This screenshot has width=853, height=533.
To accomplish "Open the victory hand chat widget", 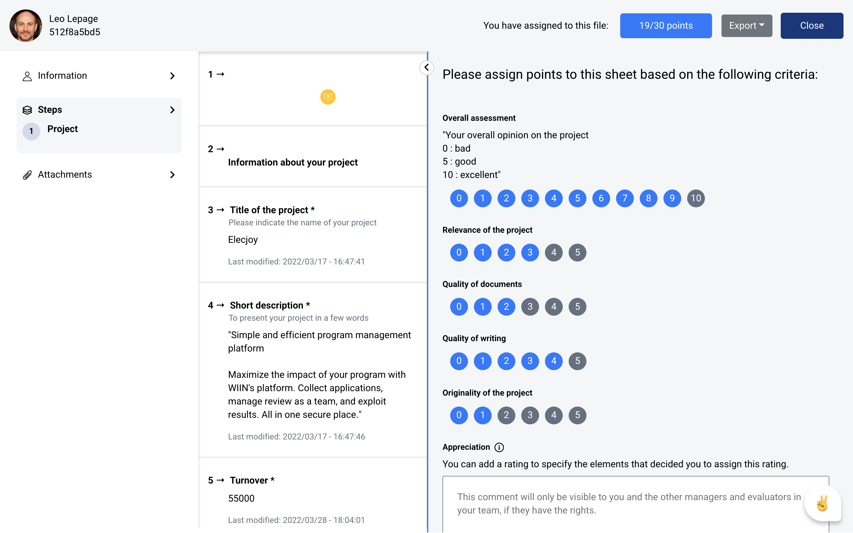I will [822, 503].
